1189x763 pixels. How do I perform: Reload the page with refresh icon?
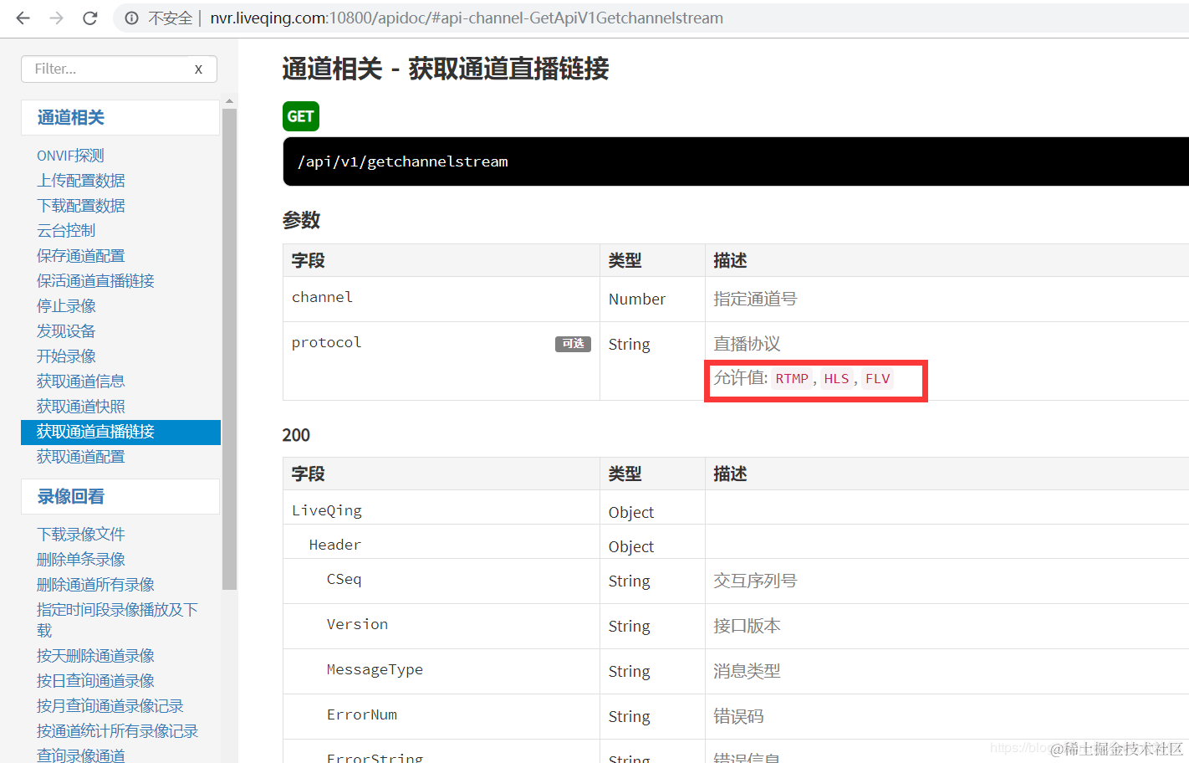[90, 18]
